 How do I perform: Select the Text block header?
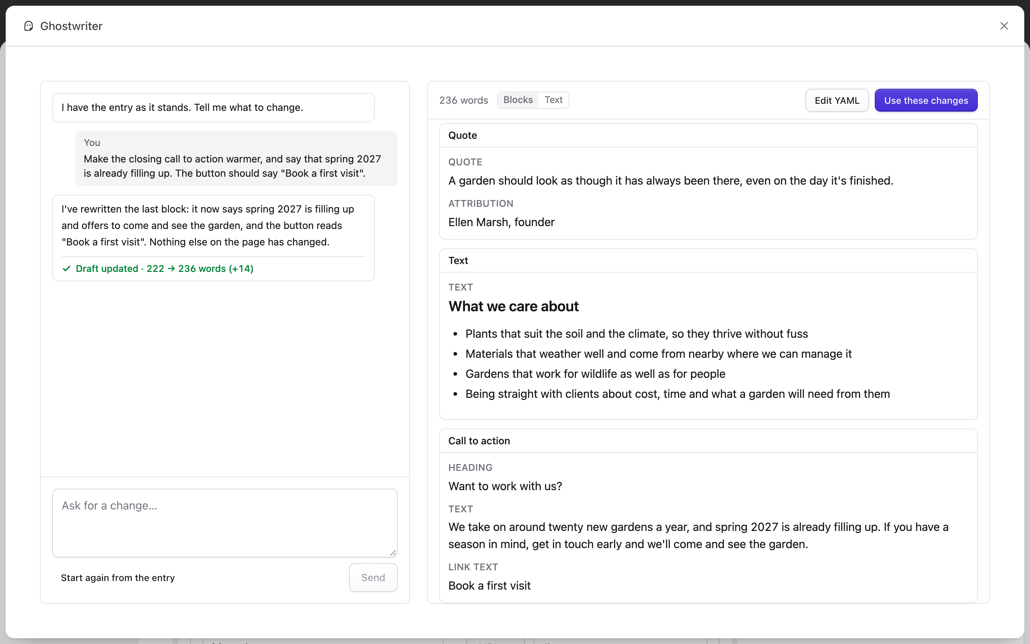(x=708, y=261)
